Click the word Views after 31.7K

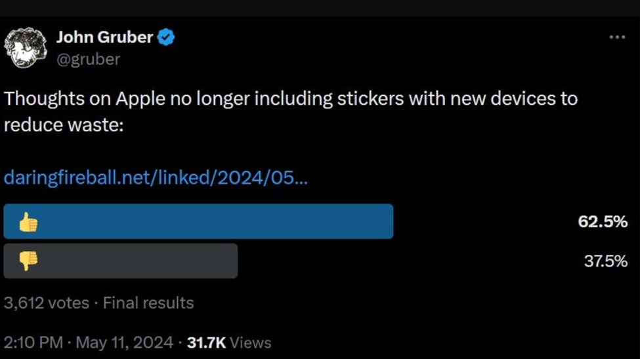pos(251,343)
